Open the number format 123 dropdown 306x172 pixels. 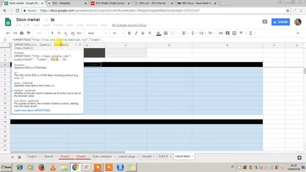tap(79, 33)
